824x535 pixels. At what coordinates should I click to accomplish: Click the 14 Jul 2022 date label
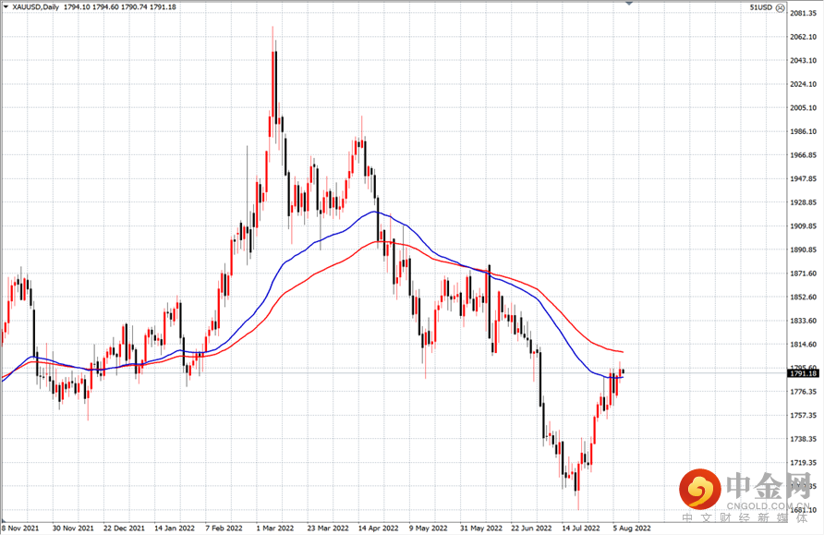click(581, 529)
